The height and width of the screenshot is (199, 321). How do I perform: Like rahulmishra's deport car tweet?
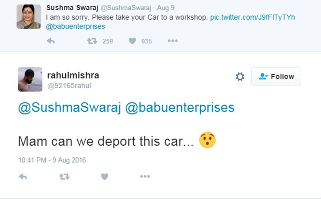coord(105,176)
